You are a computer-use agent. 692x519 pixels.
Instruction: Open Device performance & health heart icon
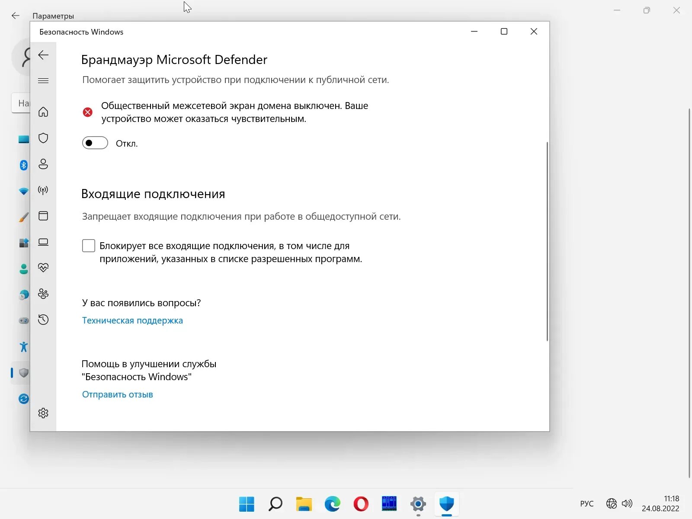43,268
